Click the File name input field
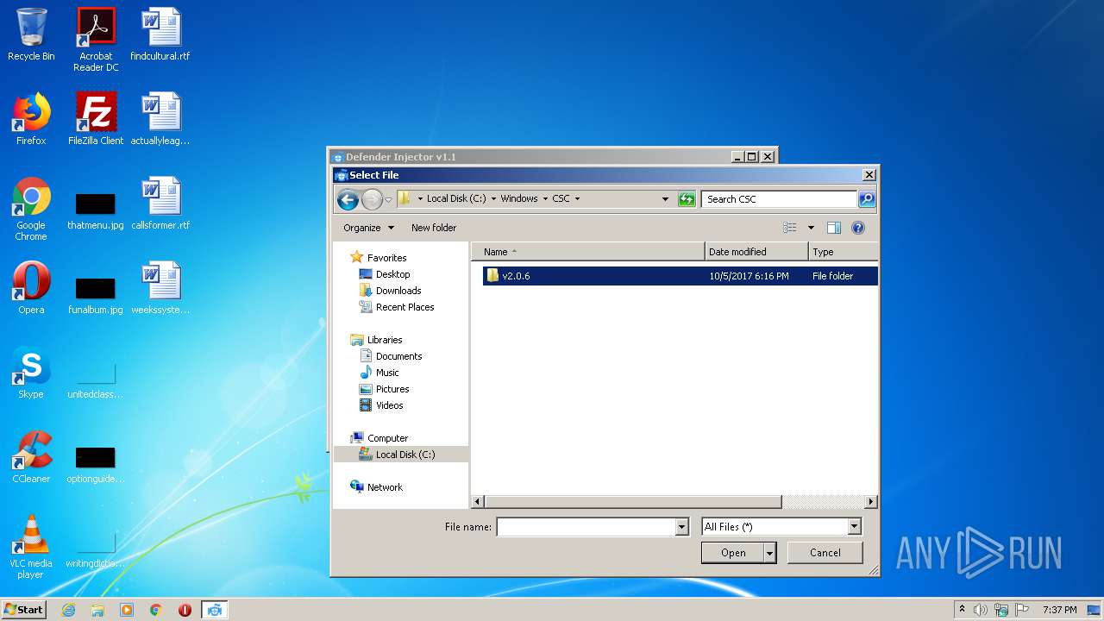Viewport: 1104px width, 621px height. [586, 527]
